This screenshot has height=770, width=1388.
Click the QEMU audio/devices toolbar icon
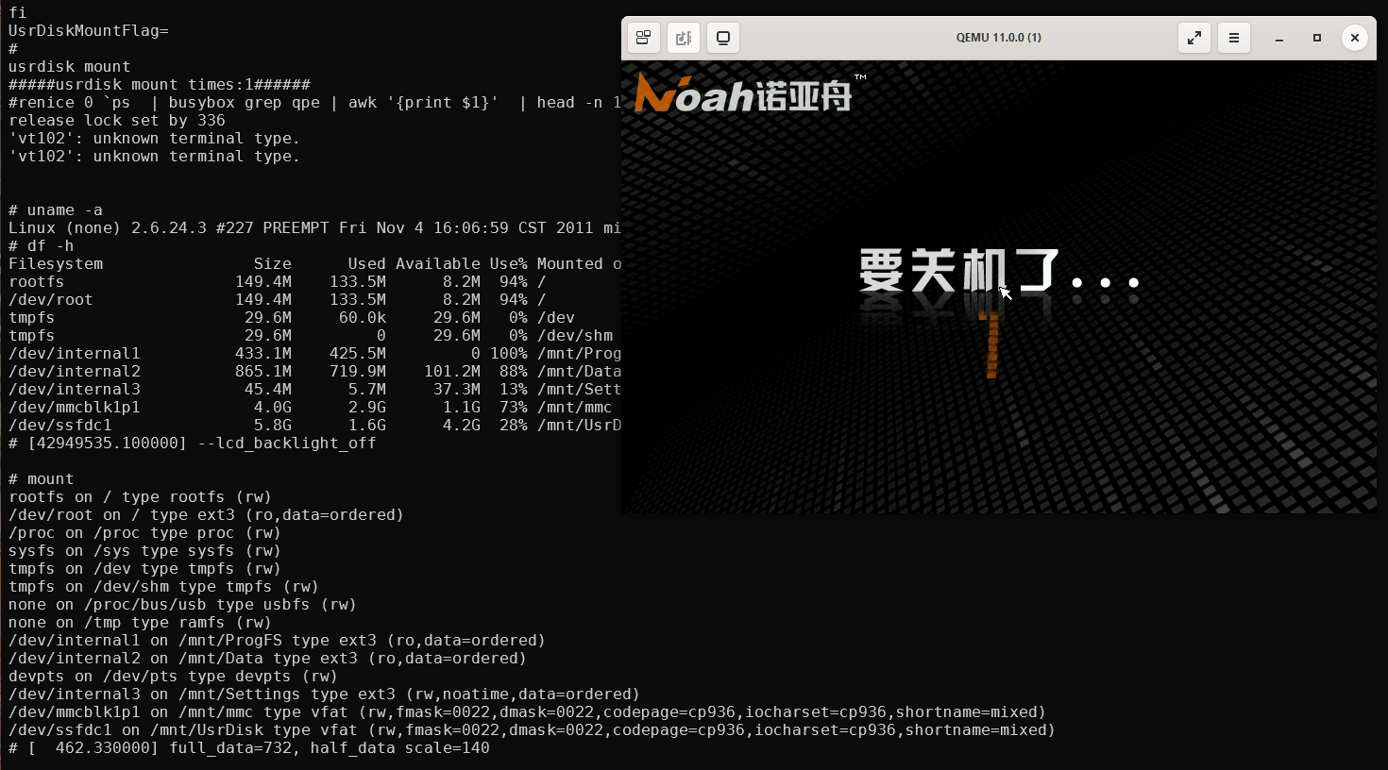(684, 38)
